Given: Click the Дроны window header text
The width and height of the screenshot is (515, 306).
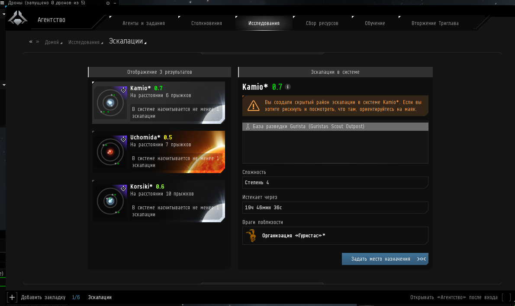Looking at the screenshot, I should coord(47,3).
